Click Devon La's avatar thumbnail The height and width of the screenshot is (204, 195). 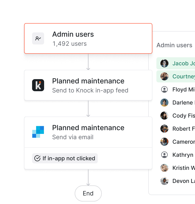[x=164, y=181]
